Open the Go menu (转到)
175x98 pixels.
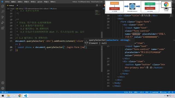(33, 2)
